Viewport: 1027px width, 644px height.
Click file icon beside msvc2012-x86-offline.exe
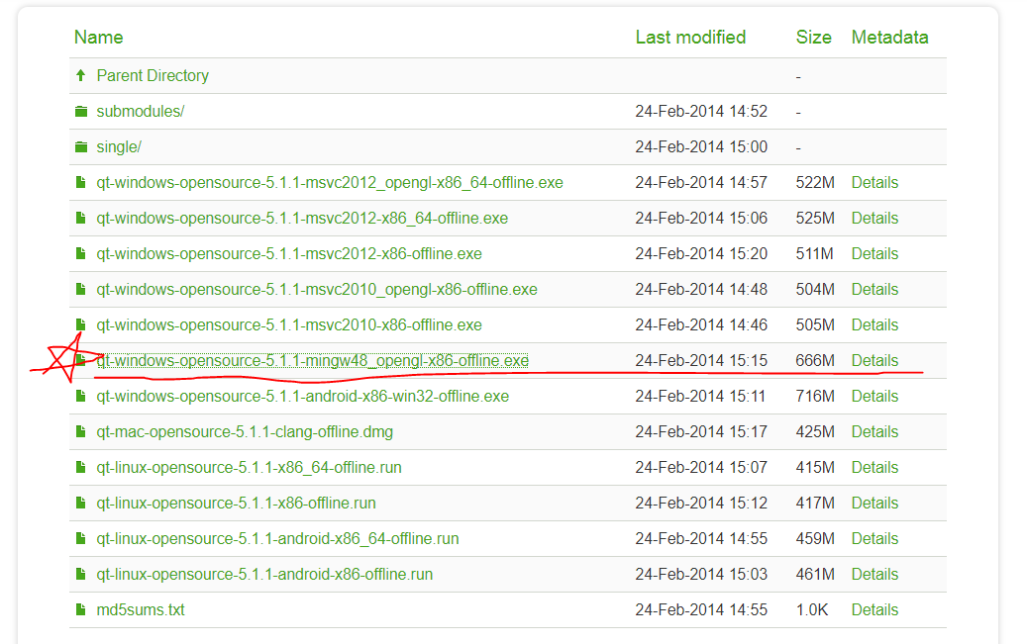point(80,253)
